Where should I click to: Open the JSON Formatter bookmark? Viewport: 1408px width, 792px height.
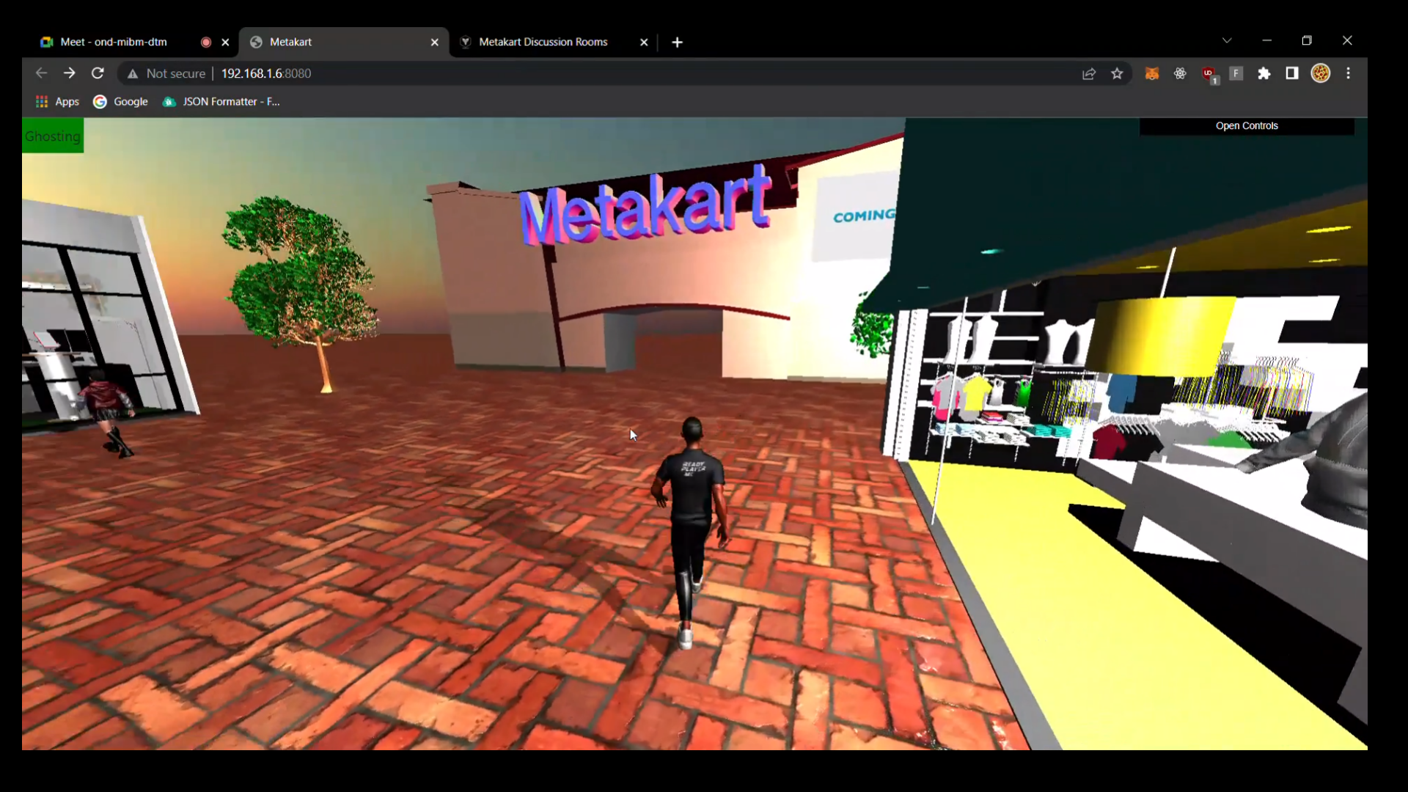coord(221,102)
